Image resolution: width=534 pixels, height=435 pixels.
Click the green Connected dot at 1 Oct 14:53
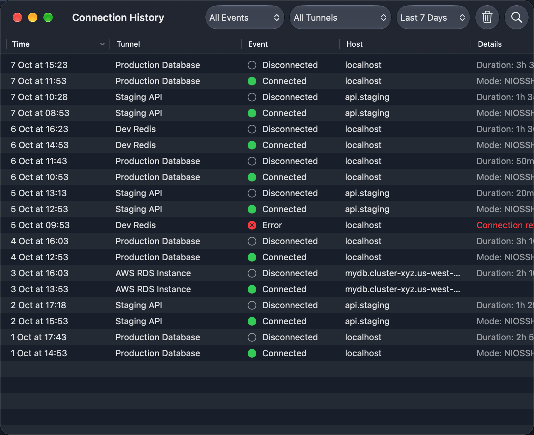click(x=252, y=353)
